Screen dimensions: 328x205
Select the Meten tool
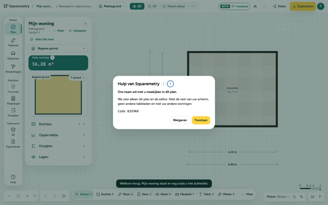coord(226,194)
